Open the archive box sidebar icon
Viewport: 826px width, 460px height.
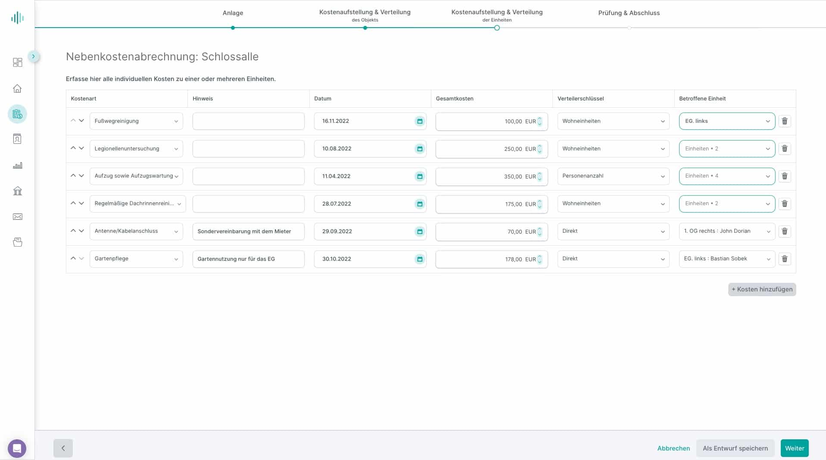click(17, 242)
